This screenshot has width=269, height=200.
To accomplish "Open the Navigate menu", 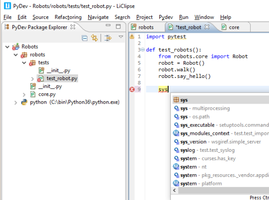I will (x=98, y=17).
